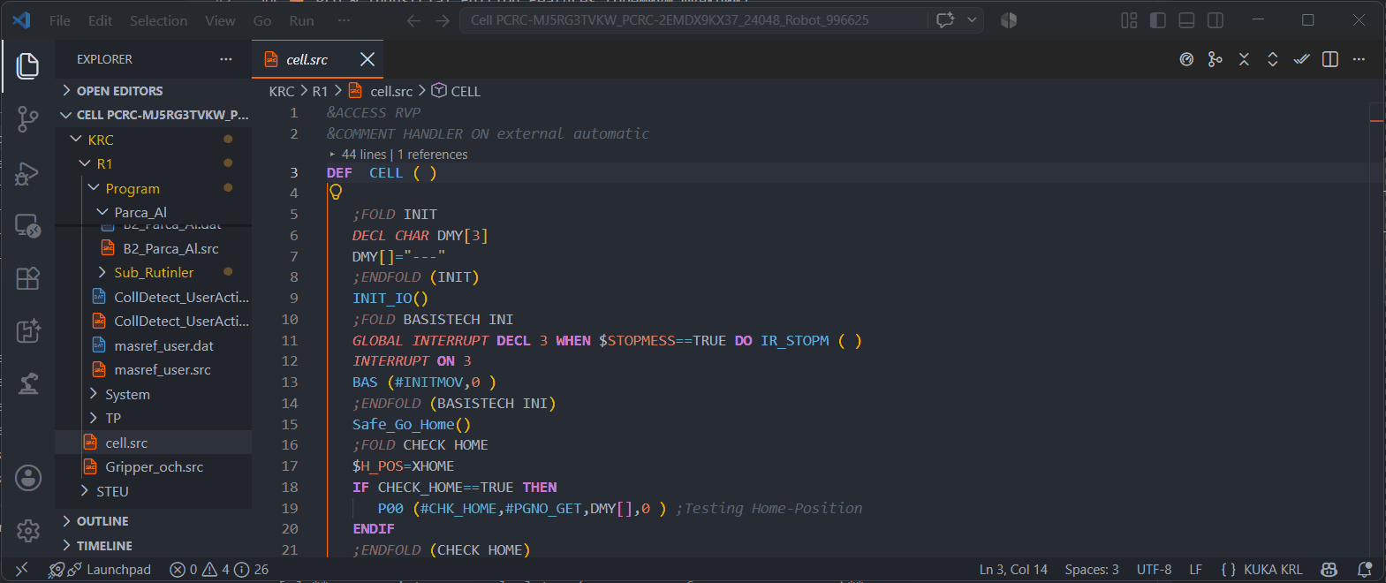Open the chat dropdown arrow in title bar
The height and width of the screenshot is (583, 1386).
click(x=972, y=20)
